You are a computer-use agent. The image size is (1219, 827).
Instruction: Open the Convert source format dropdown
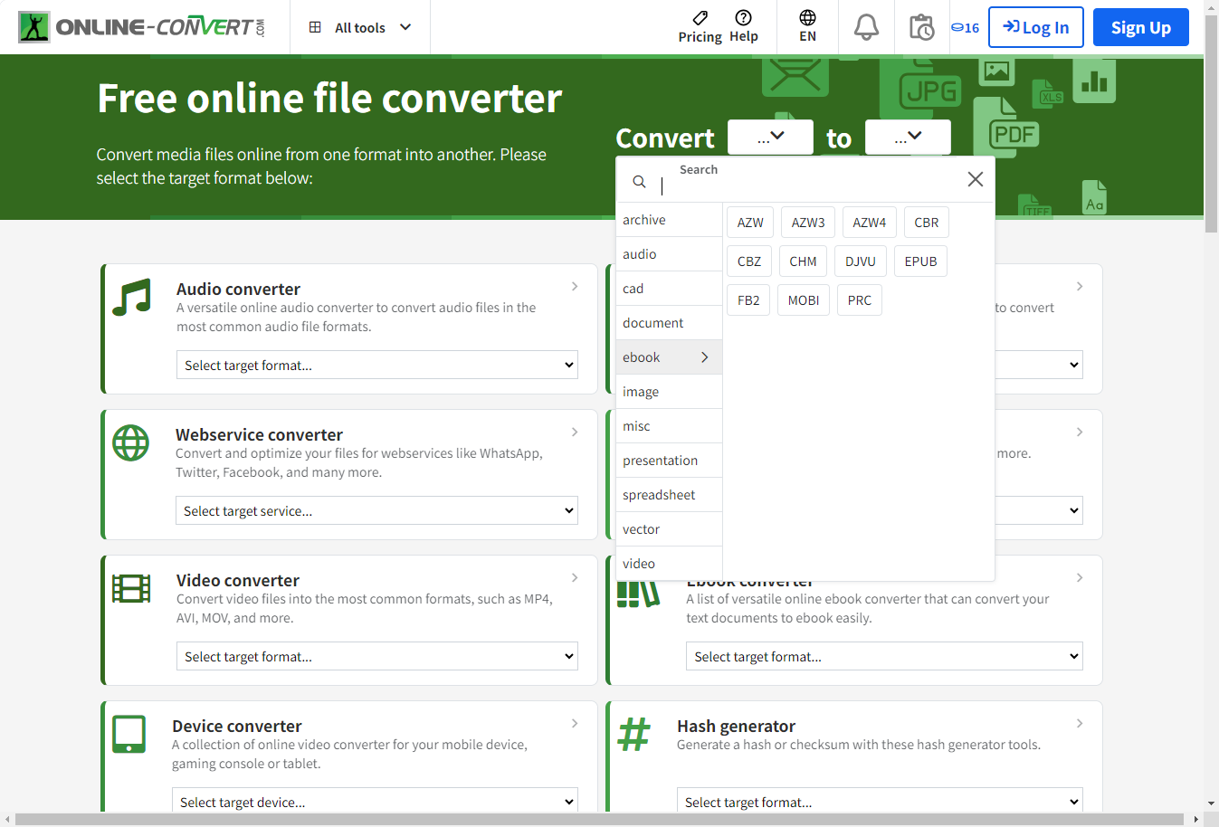click(x=770, y=138)
